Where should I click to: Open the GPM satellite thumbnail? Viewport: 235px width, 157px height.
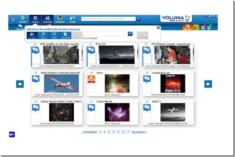tap(61, 55)
